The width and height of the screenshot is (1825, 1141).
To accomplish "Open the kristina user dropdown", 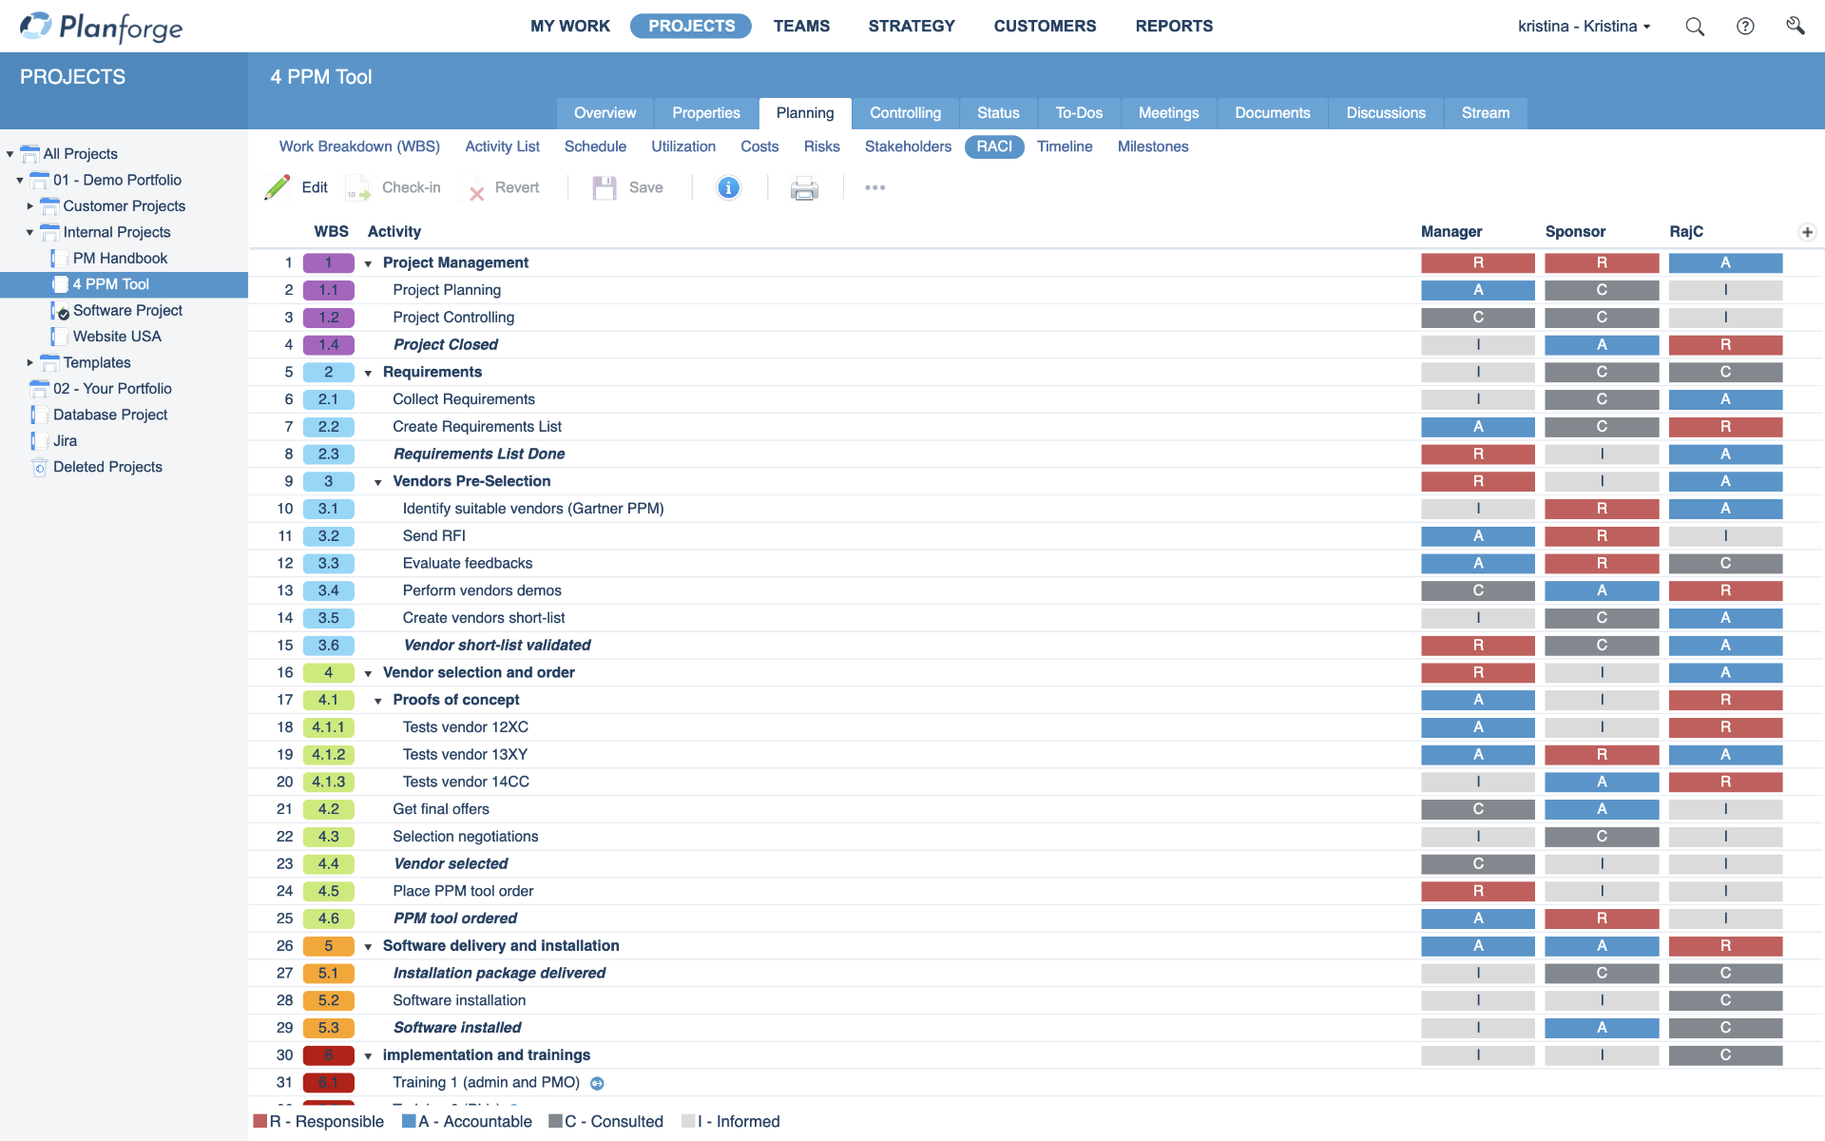I will click(x=1584, y=27).
